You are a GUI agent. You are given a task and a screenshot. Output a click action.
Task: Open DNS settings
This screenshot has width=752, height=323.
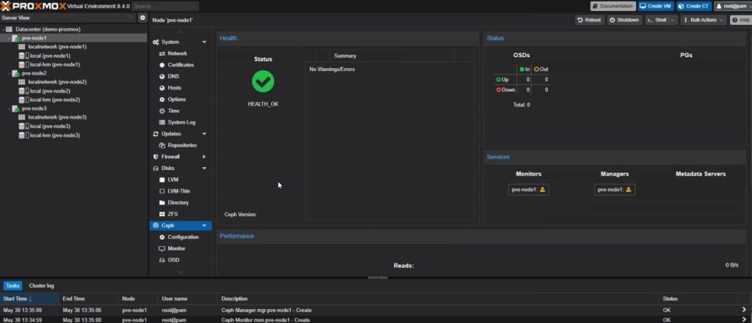(x=173, y=77)
